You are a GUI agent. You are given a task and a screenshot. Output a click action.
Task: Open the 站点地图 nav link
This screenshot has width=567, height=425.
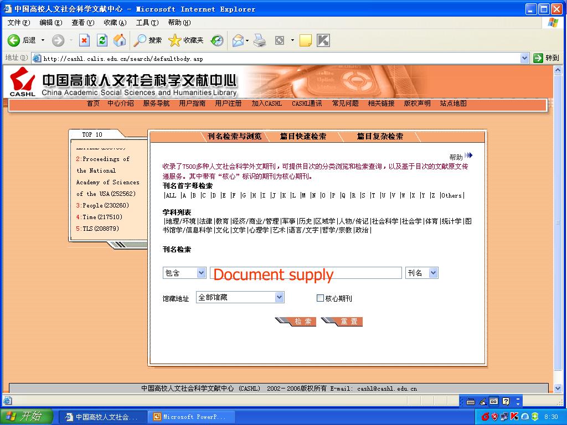453,103
